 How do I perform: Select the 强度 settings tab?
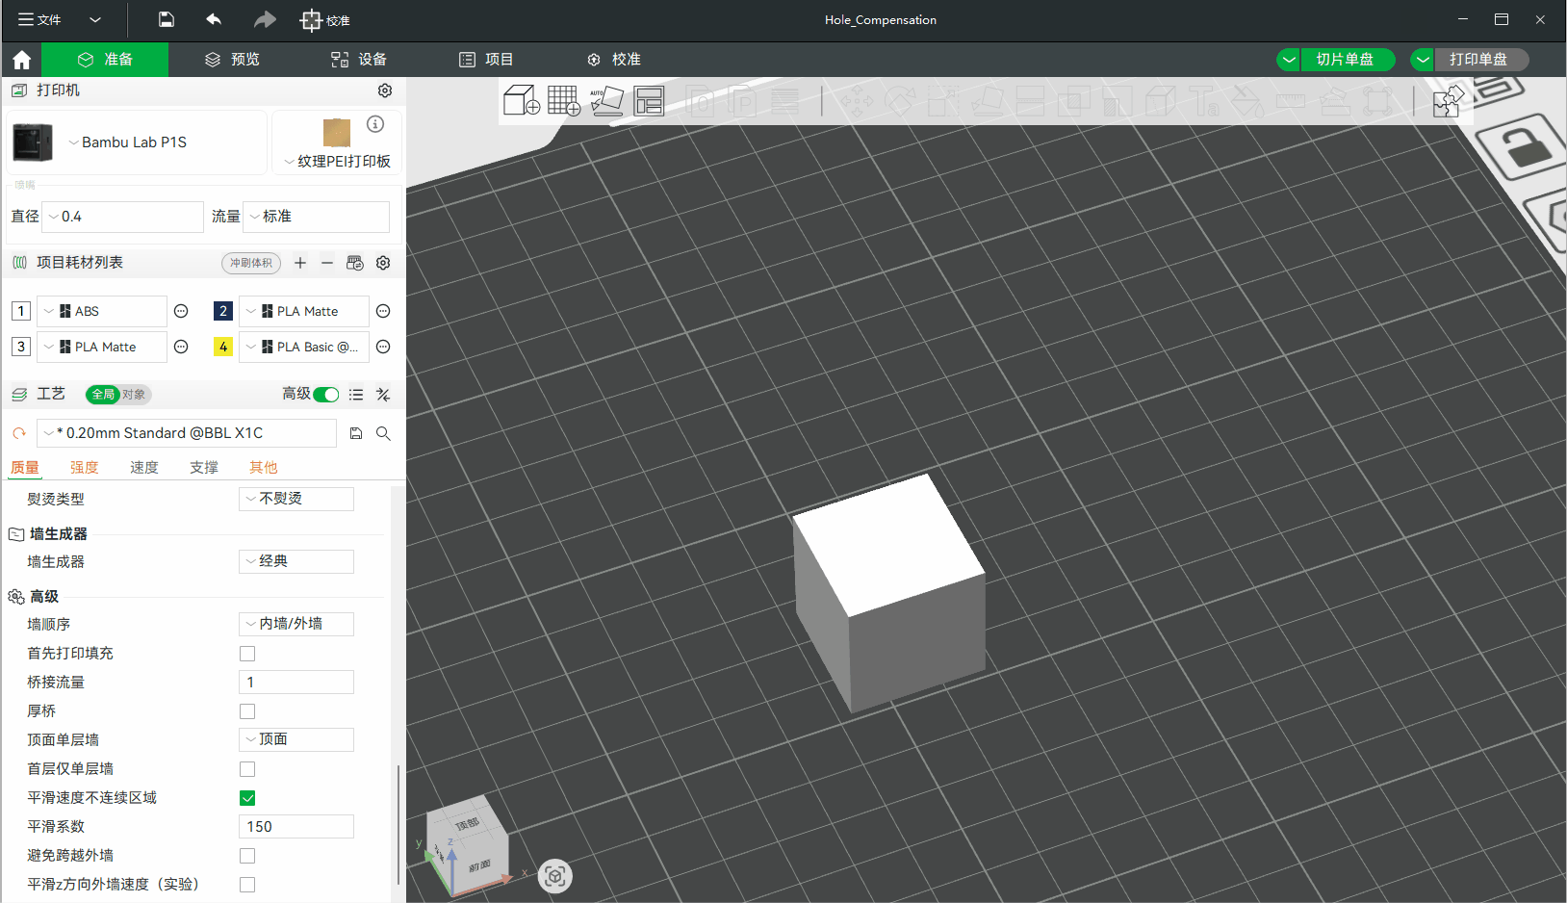(x=85, y=468)
